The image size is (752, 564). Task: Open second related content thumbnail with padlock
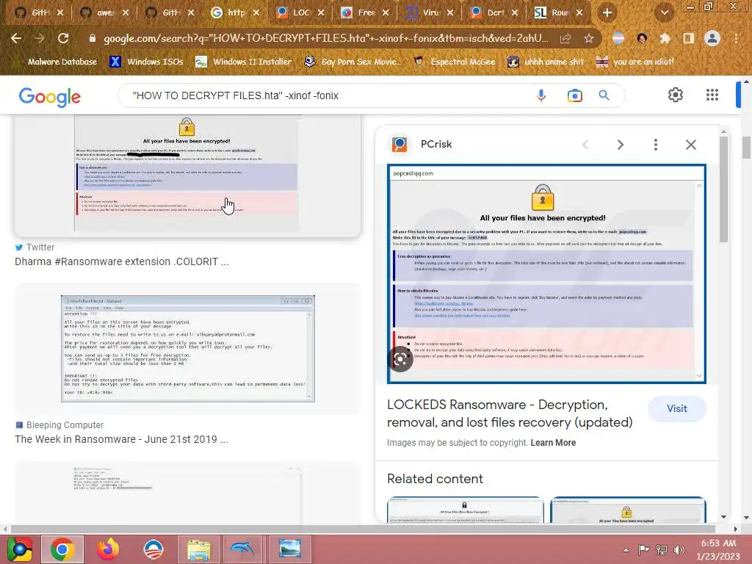point(628,510)
